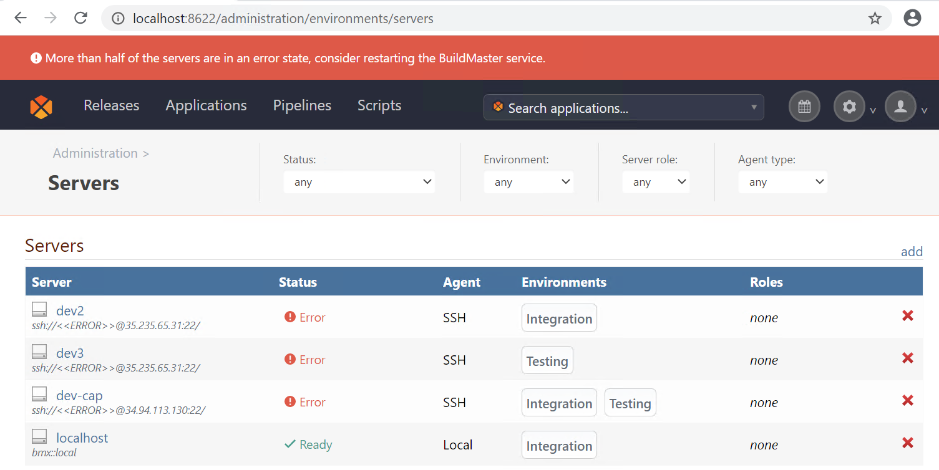This screenshot has height=470, width=939.
Task: Click the Roles column header
Action: 766,282
